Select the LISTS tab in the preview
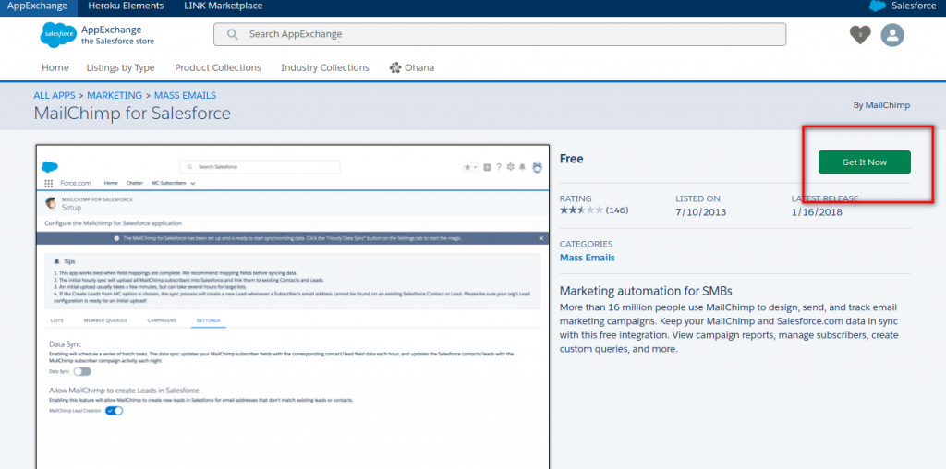Screen dimensions: 946x469 pos(56,320)
